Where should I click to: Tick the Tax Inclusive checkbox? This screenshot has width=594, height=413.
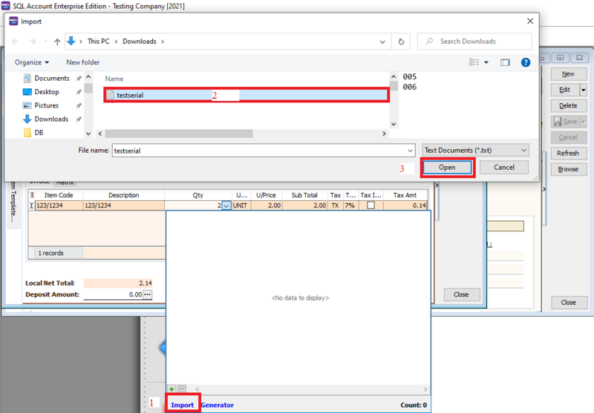371,205
